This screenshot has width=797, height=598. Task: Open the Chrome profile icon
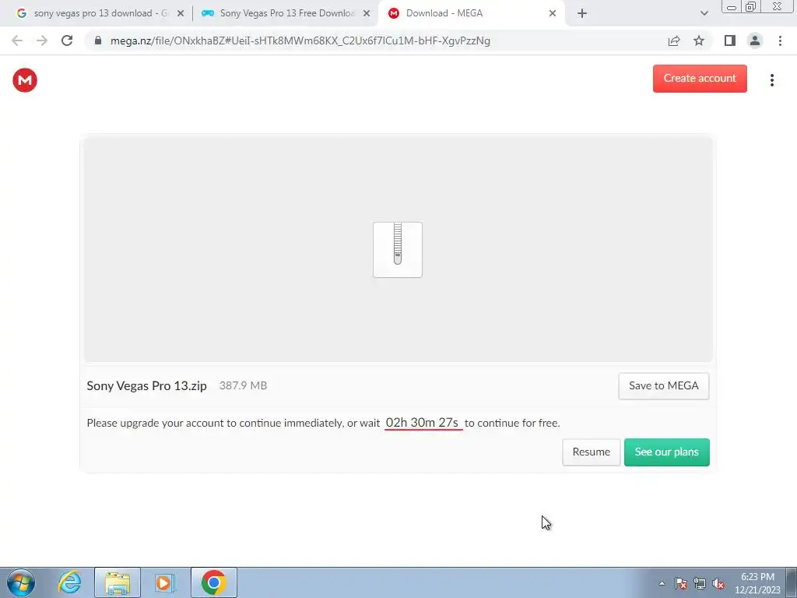tap(755, 40)
